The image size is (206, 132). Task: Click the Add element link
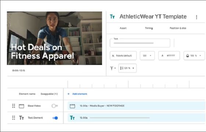[79, 94]
